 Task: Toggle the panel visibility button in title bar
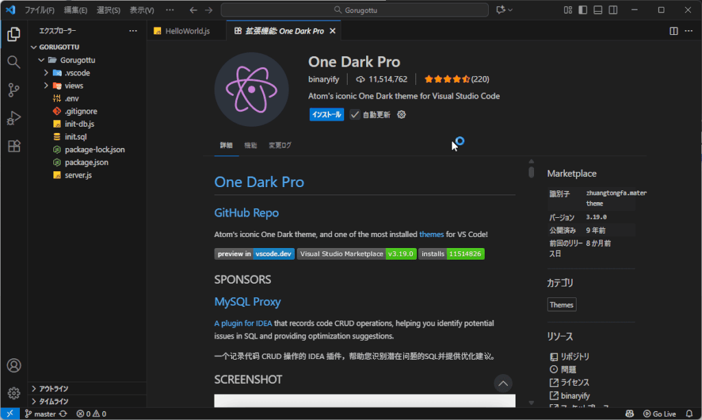click(598, 9)
